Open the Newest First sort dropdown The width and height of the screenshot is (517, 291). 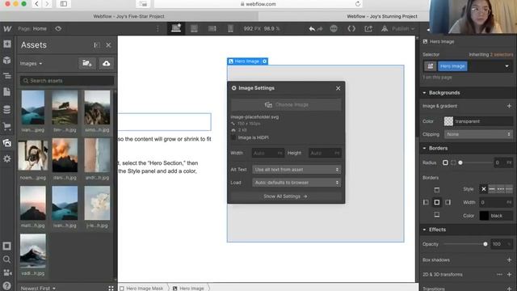coord(38,288)
